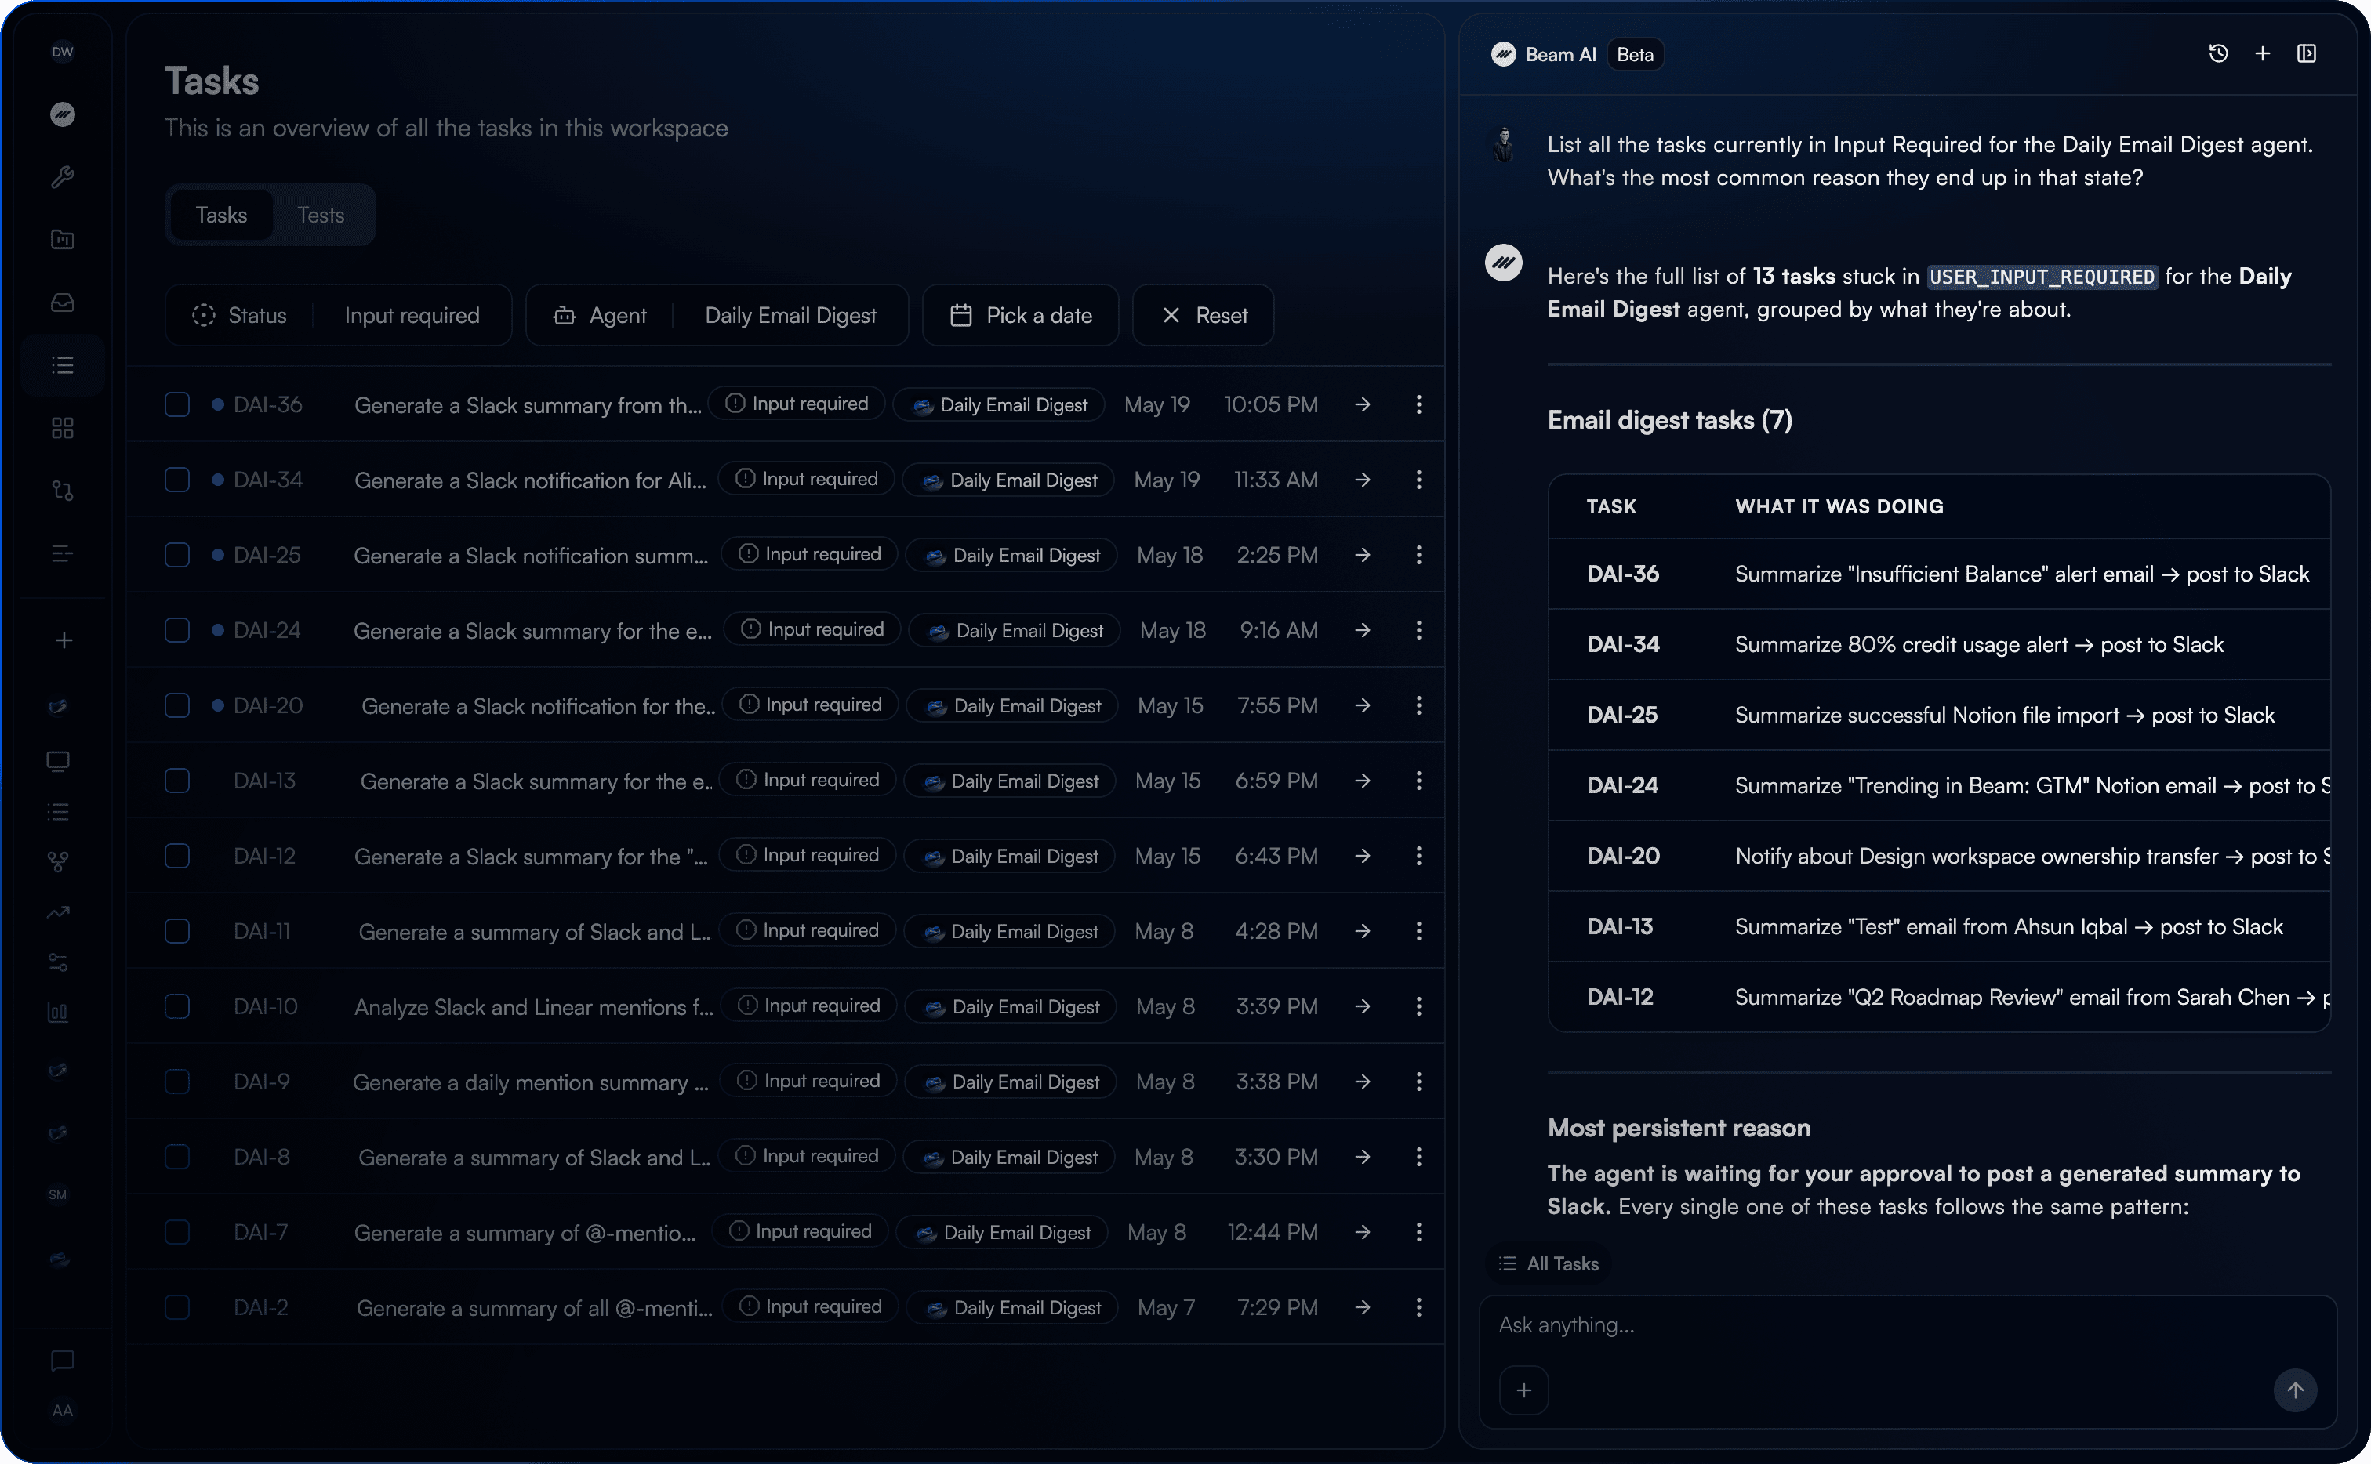This screenshot has width=2371, height=1464.
Task: Open the three-dot menu for DAI-13
Action: [x=1419, y=781]
